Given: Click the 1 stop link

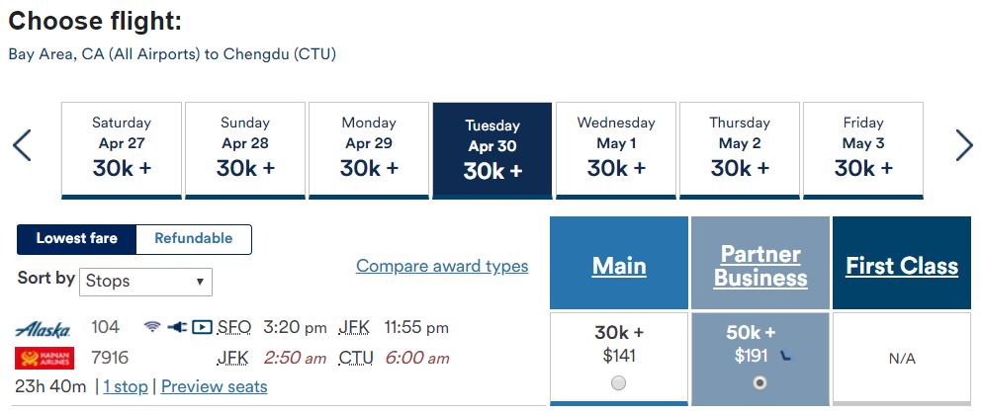Looking at the screenshot, I should (126, 386).
